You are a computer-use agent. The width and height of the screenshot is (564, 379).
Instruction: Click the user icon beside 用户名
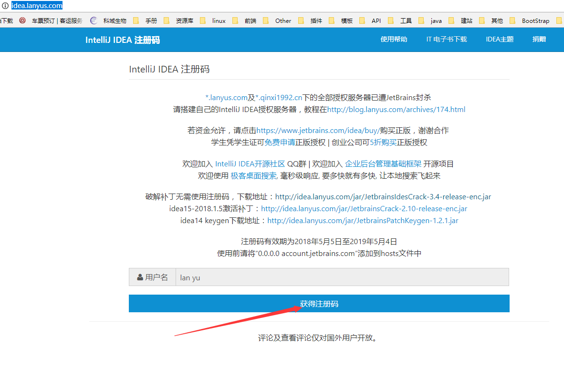pyautogui.click(x=140, y=277)
